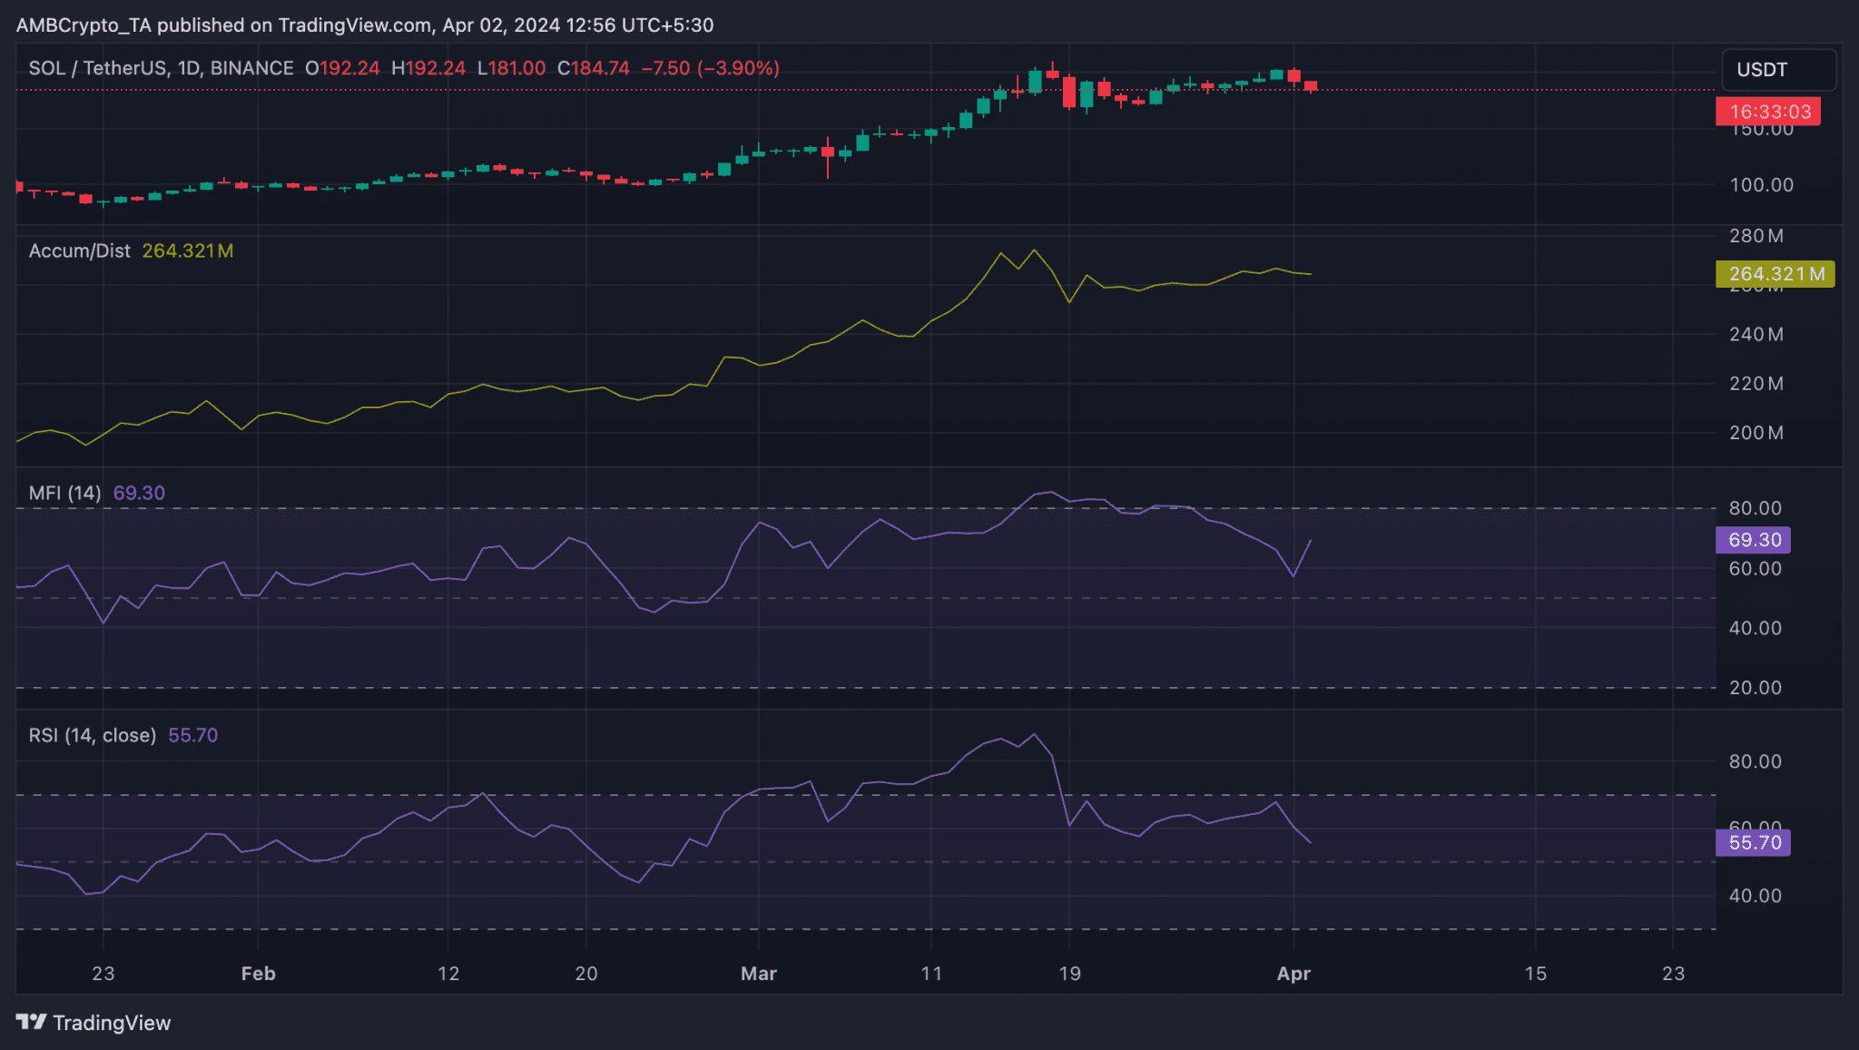Click the purple 55.70 RSI axis tag
The height and width of the screenshot is (1050, 1859).
point(1753,842)
